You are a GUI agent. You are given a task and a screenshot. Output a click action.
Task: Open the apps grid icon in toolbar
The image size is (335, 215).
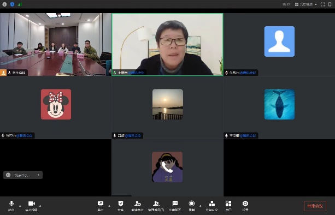[228, 206]
